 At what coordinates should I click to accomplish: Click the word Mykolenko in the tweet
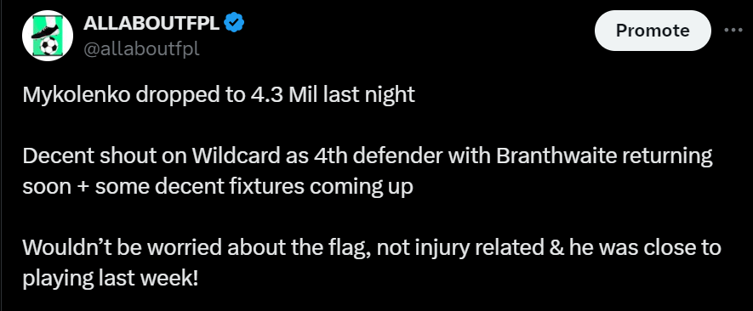coord(77,95)
